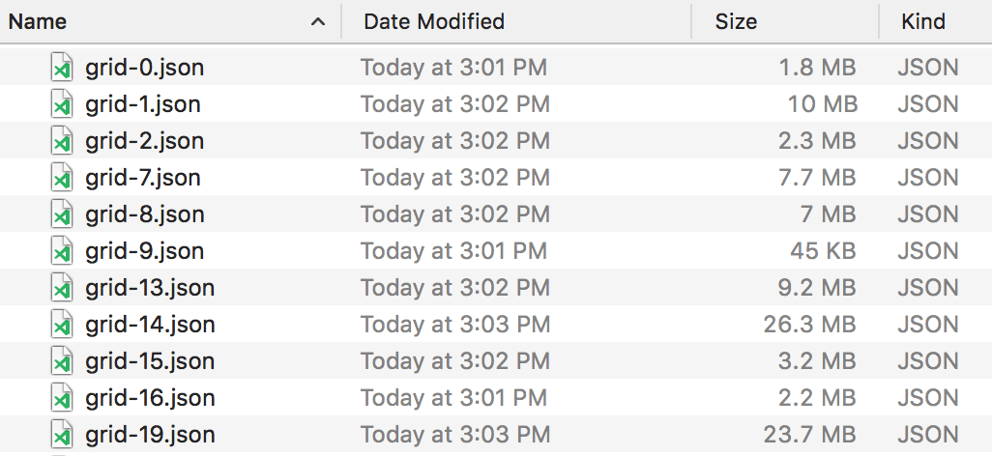Select the grid-2.json filename

pyautogui.click(x=145, y=142)
